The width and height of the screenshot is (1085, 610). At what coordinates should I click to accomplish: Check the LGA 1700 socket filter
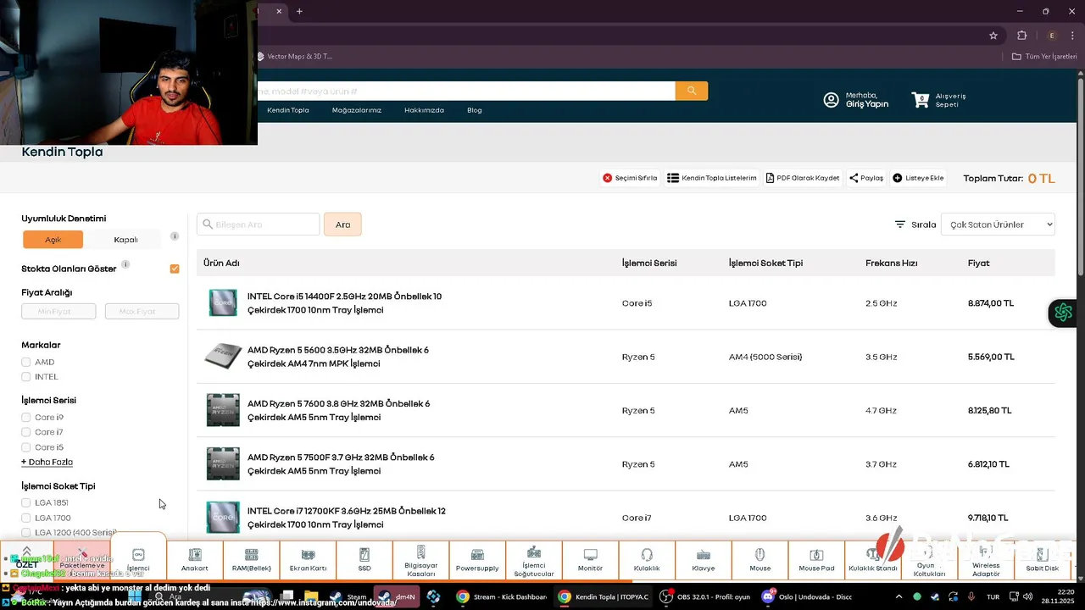pyautogui.click(x=26, y=518)
